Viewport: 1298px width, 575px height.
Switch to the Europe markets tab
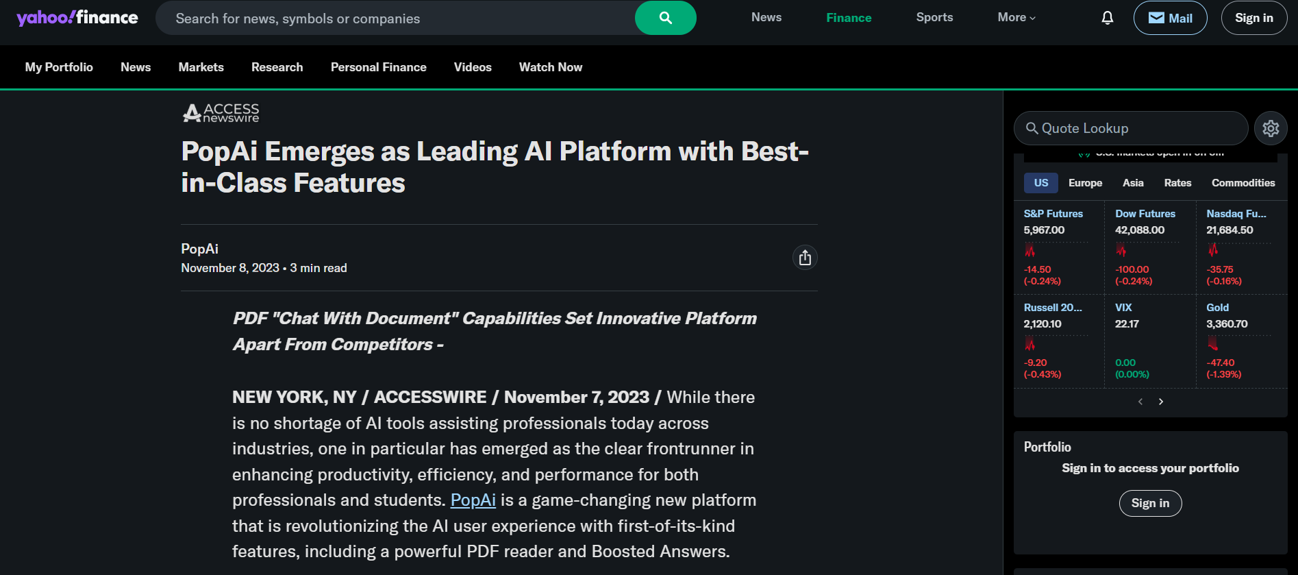(x=1085, y=183)
